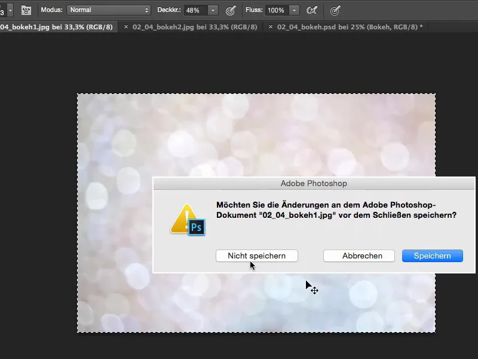Close the 02_04_bokeh.psd document tab
The width and height of the screenshot is (478, 359).
point(271,27)
